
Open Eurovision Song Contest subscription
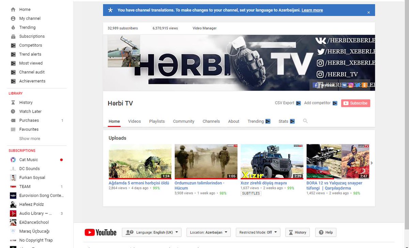[x=42, y=196]
